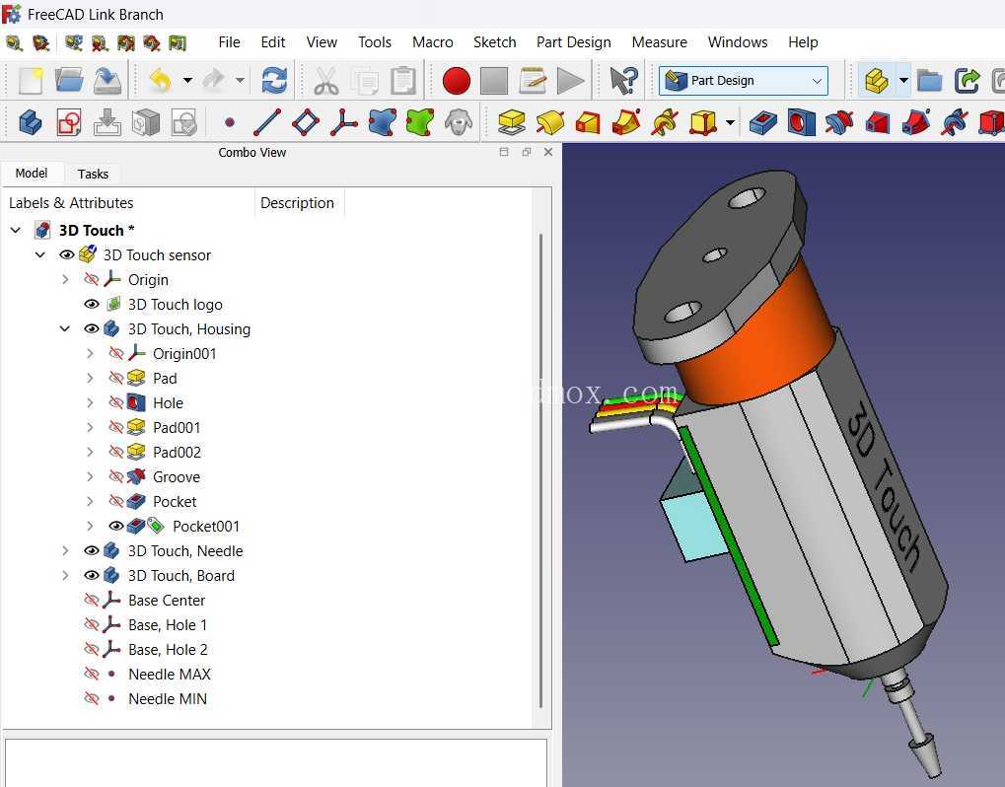Click the Paste clipboard icon

pos(403,81)
